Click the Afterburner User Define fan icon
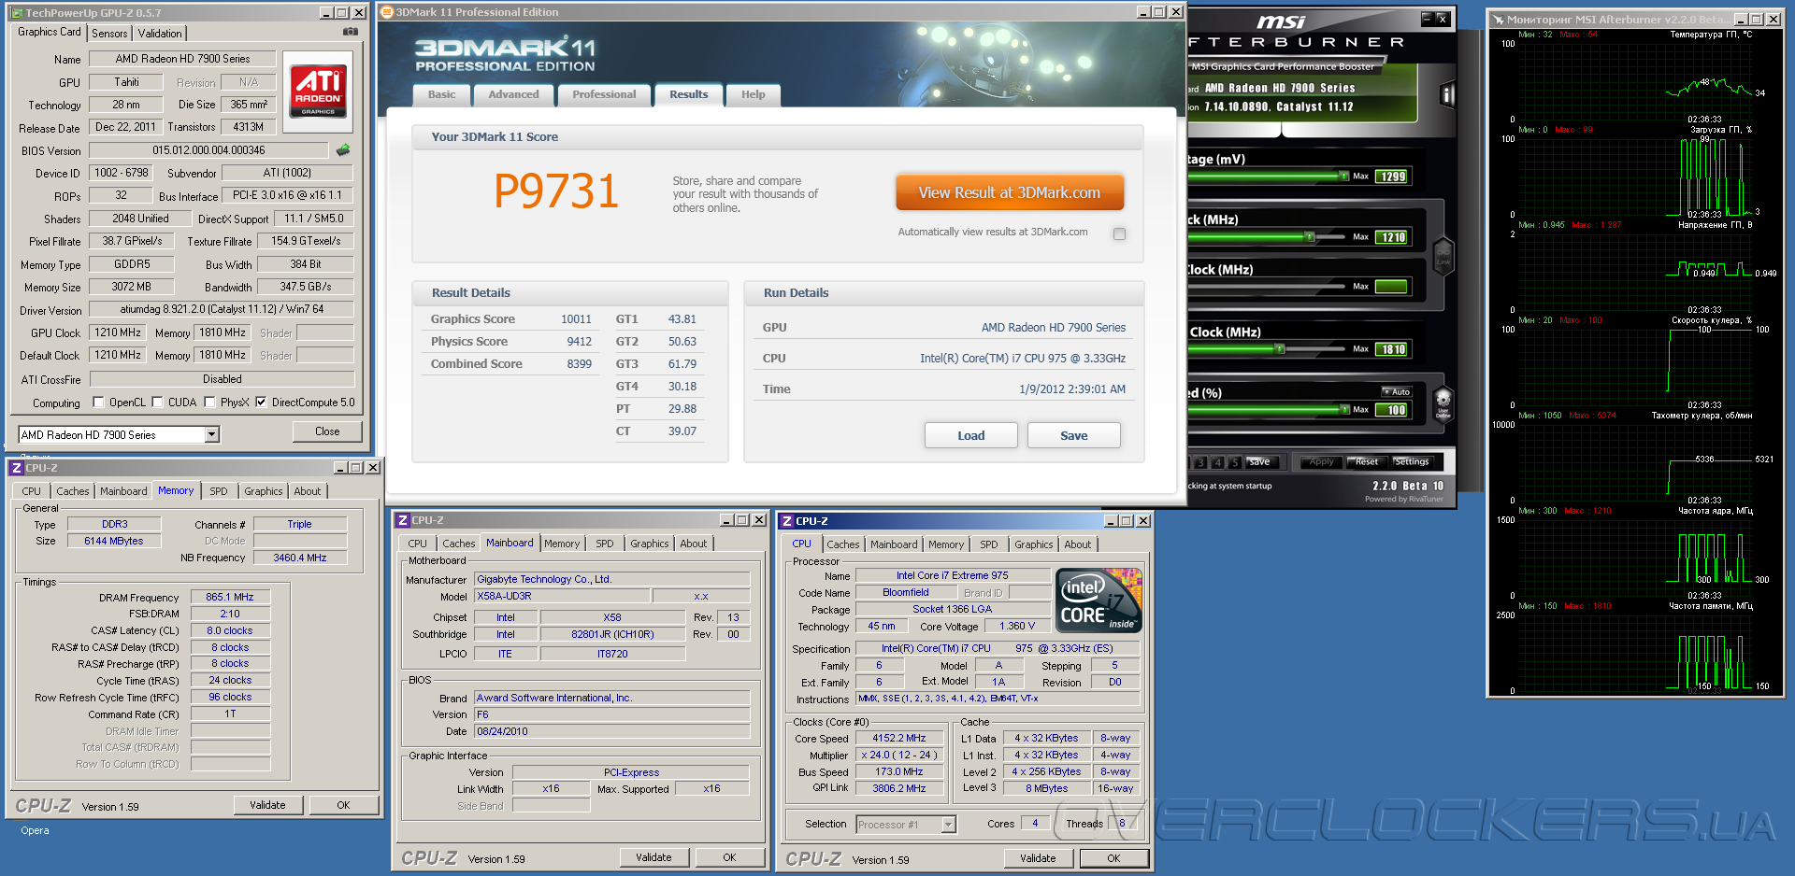 pyautogui.click(x=1443, y=405)
